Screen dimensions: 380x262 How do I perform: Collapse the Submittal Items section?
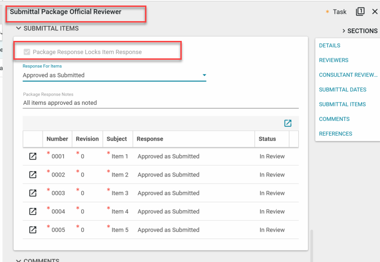tap(18, 28)
